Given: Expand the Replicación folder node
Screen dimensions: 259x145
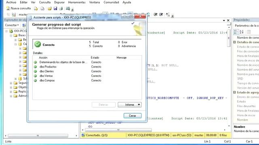Looking at the screenshot, I should 11,91.
